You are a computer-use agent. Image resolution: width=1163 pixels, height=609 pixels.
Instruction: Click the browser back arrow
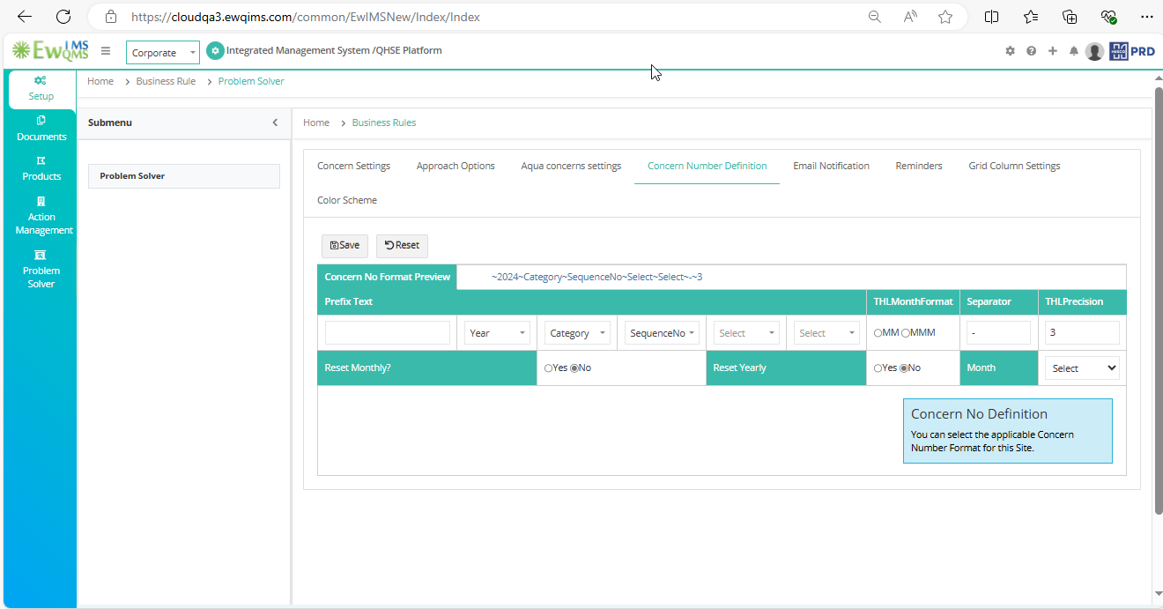coord(25,17)
